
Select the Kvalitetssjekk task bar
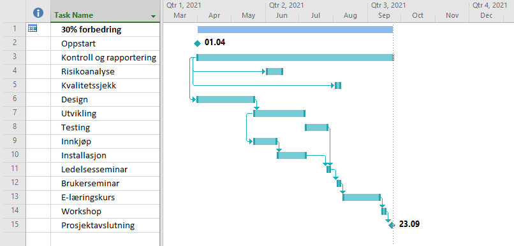(x=338, y=86)
